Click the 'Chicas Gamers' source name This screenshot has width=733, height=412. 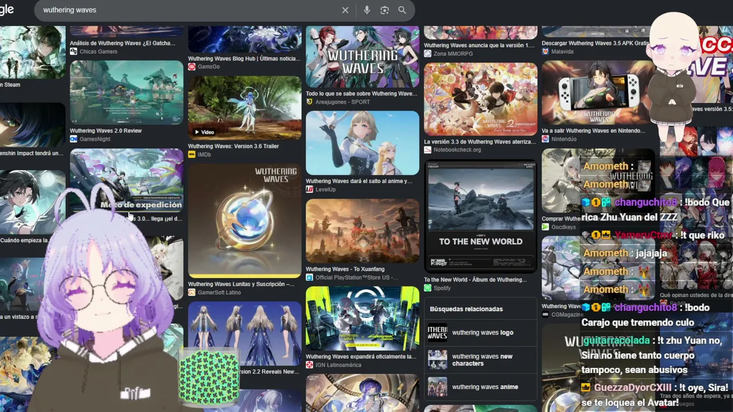[x=98, y=51]
